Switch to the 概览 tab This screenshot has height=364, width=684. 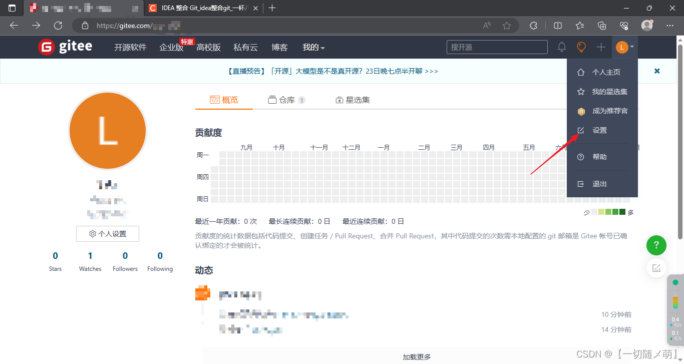(224, 100)
